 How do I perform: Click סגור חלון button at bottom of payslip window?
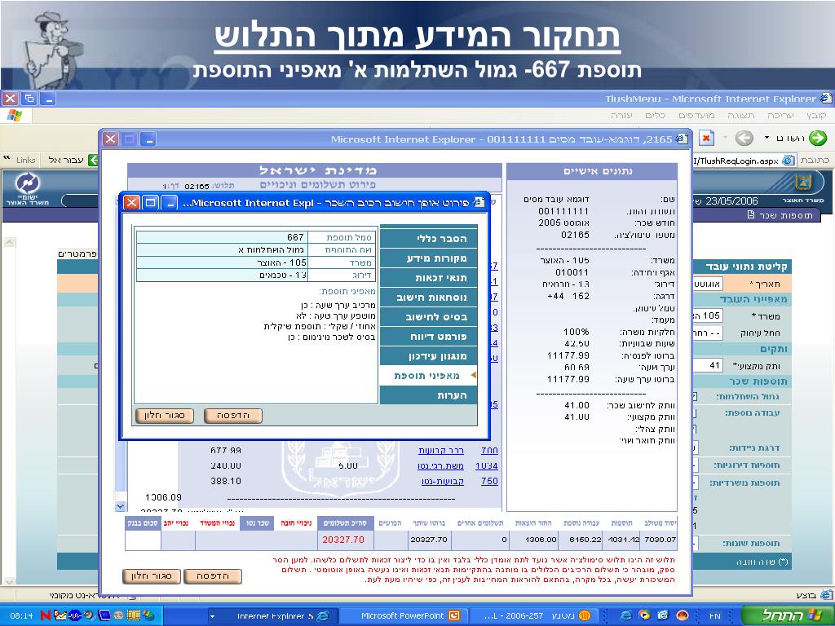click(152, 576)
